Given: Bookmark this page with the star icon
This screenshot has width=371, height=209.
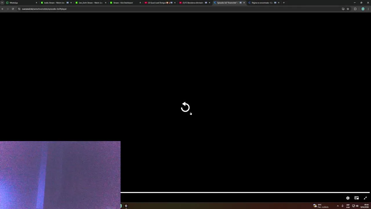Looking at the screenshot, I should [x=348, y=9].
